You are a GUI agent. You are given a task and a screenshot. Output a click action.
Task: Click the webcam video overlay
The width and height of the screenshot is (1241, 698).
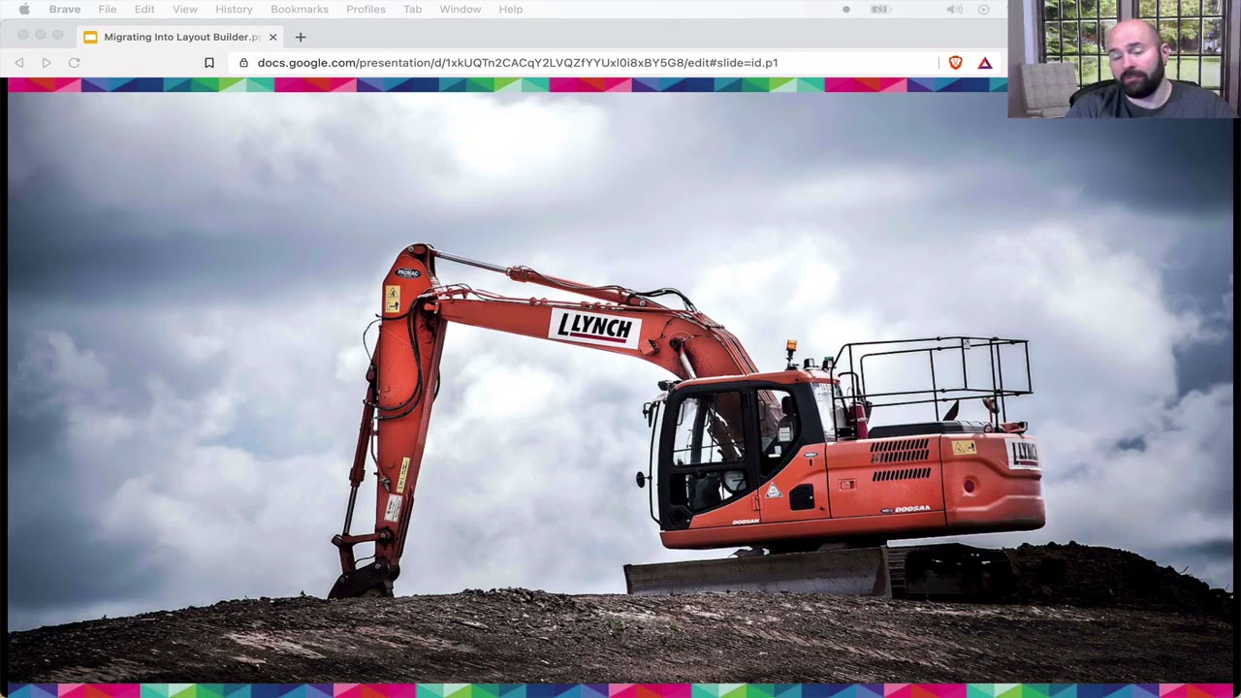(x=1125, y=59)
